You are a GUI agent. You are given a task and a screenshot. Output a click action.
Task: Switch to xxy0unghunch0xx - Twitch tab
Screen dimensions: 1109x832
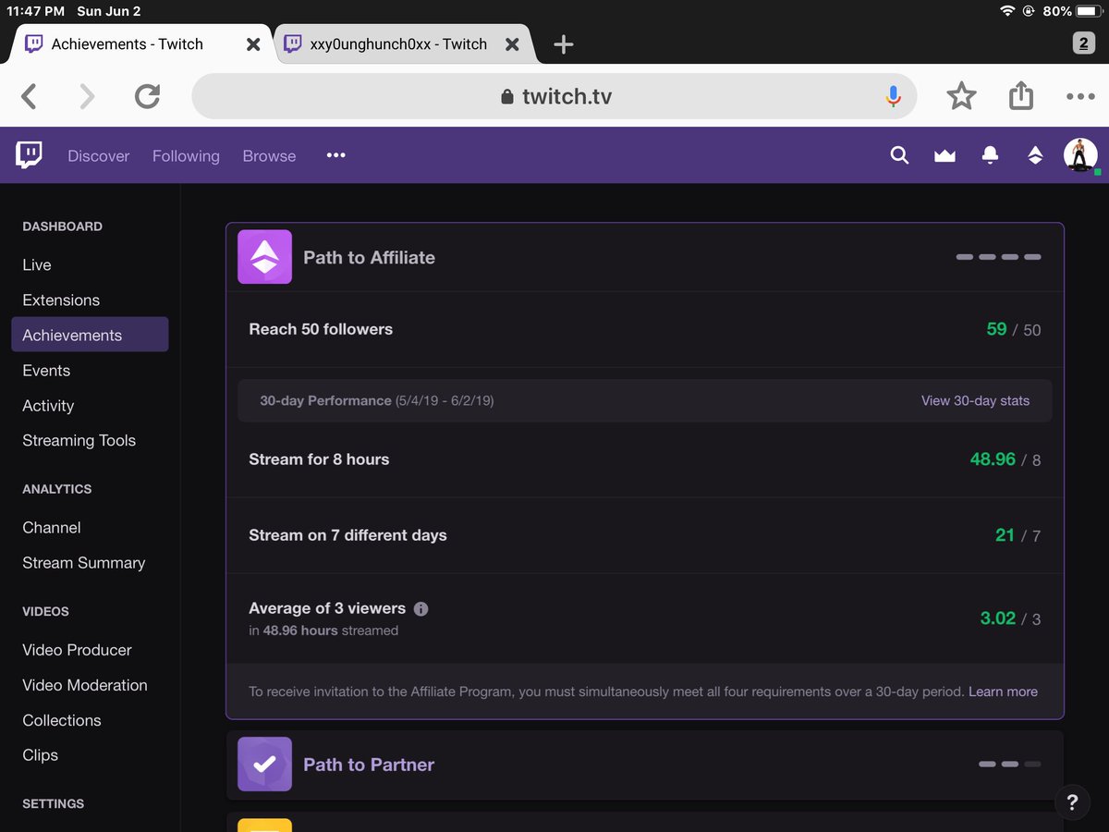pos(399,44)
